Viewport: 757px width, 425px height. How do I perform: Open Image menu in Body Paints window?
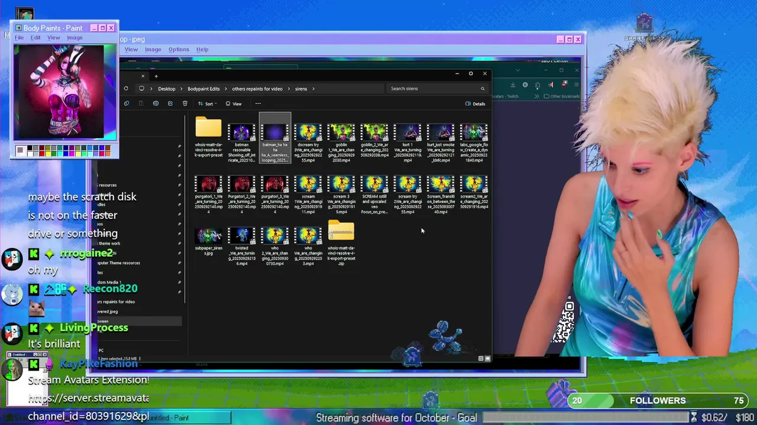click(x=75, y=38)
